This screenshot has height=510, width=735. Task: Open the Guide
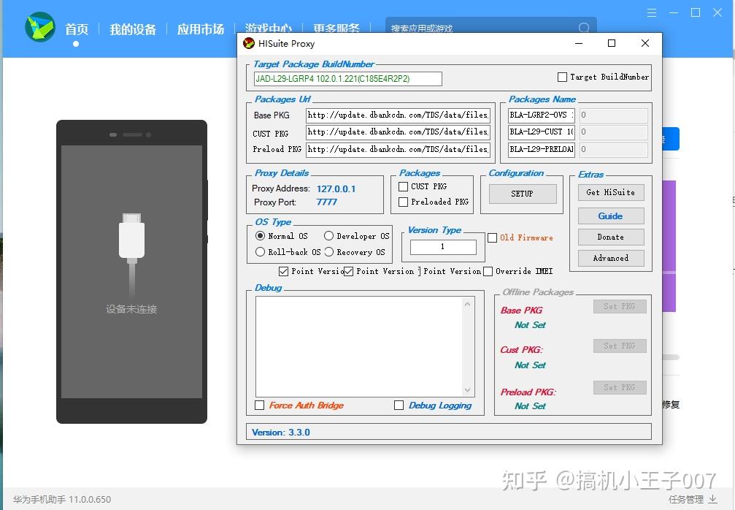tap(611, 216)
